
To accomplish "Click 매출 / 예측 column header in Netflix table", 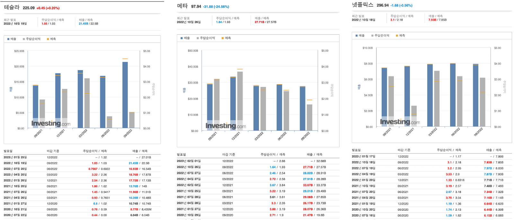I will [494, 150].
